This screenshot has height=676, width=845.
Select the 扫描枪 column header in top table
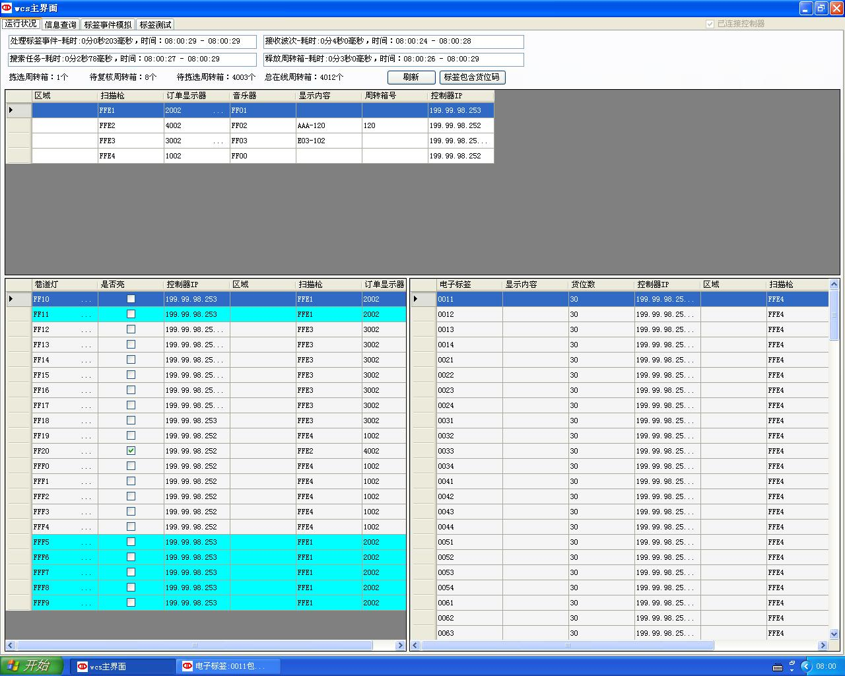point(131,96)
